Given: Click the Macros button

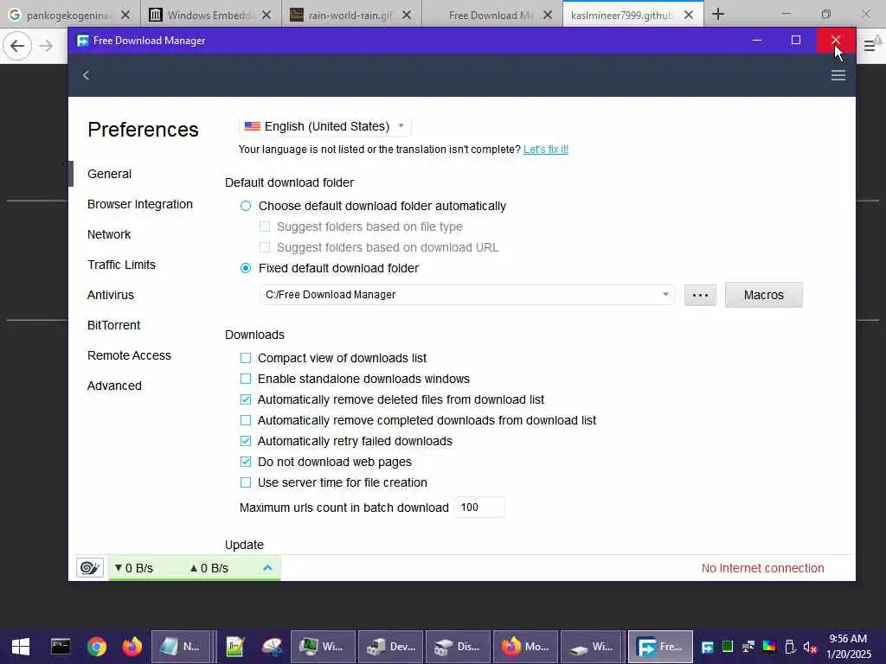Looking at the screenshot, I should point(763,295).
